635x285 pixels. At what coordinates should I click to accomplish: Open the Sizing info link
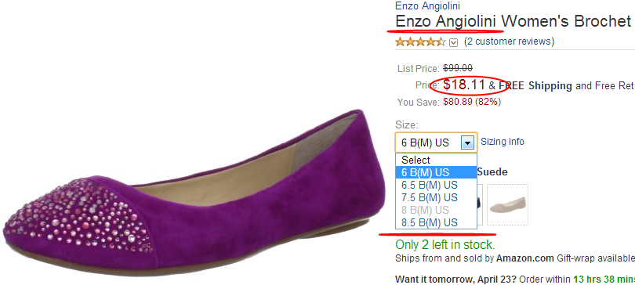click(x=503, y=142)
